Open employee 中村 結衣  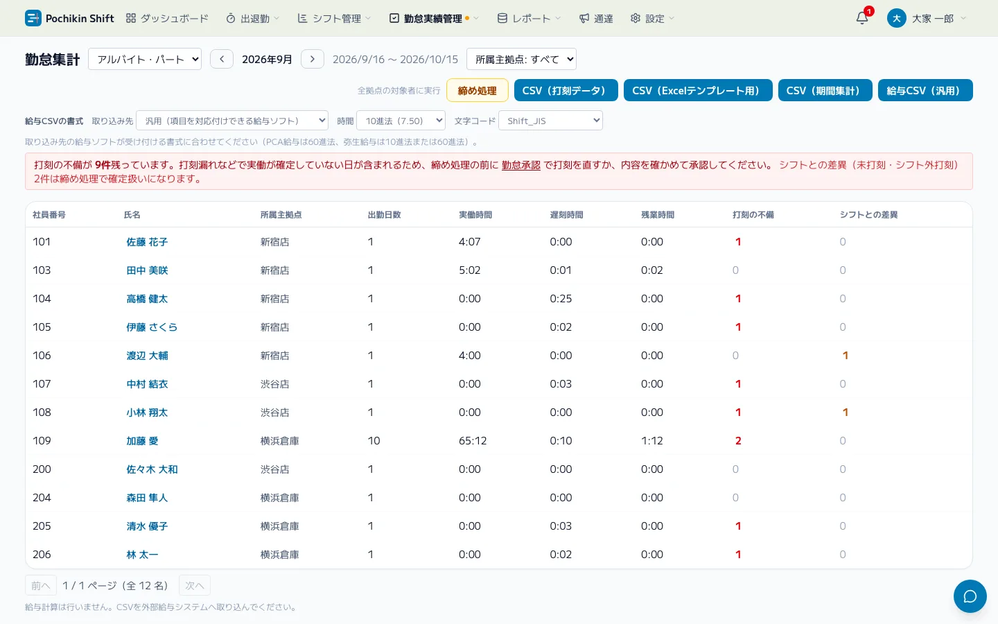pos(147,384)
